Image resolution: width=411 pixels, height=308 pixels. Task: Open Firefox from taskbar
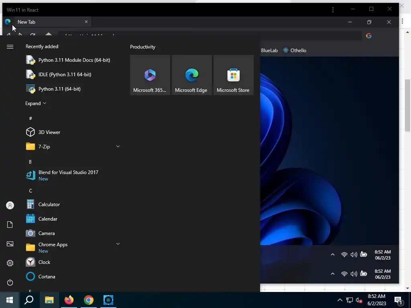pyautogui.click(x=69, y=300)
